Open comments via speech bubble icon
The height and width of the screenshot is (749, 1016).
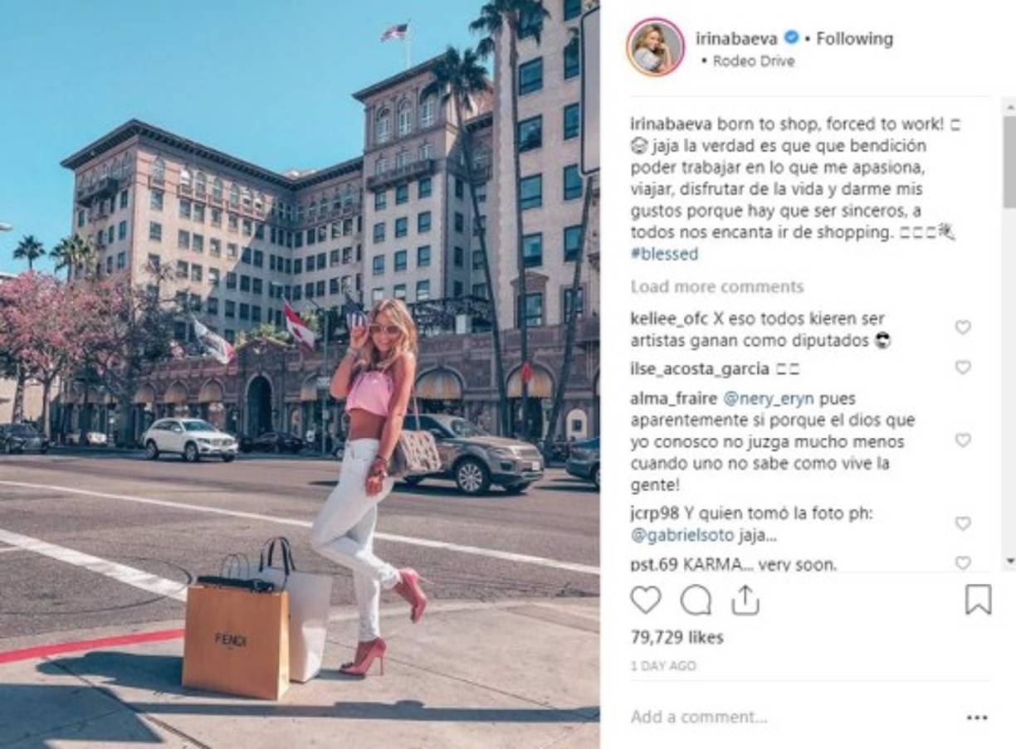point(696,600)
